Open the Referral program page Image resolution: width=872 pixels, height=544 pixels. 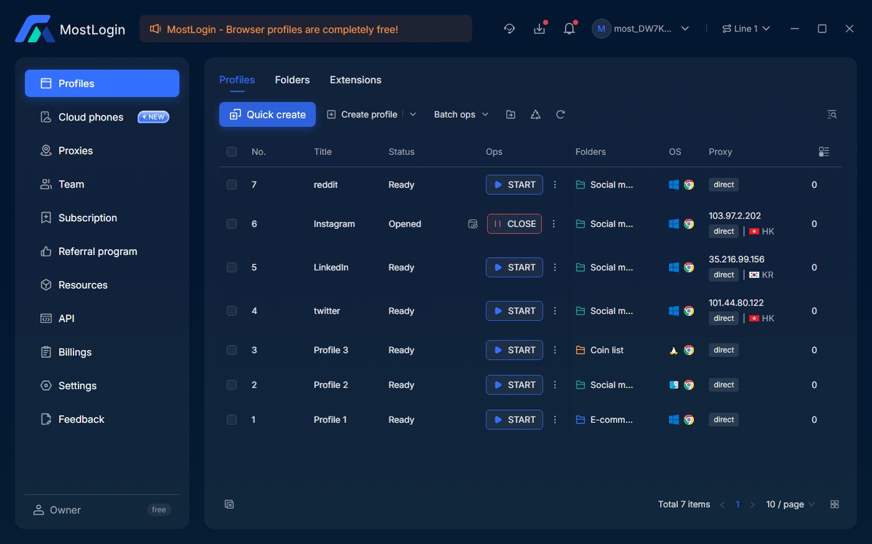[x=102, y=251]
